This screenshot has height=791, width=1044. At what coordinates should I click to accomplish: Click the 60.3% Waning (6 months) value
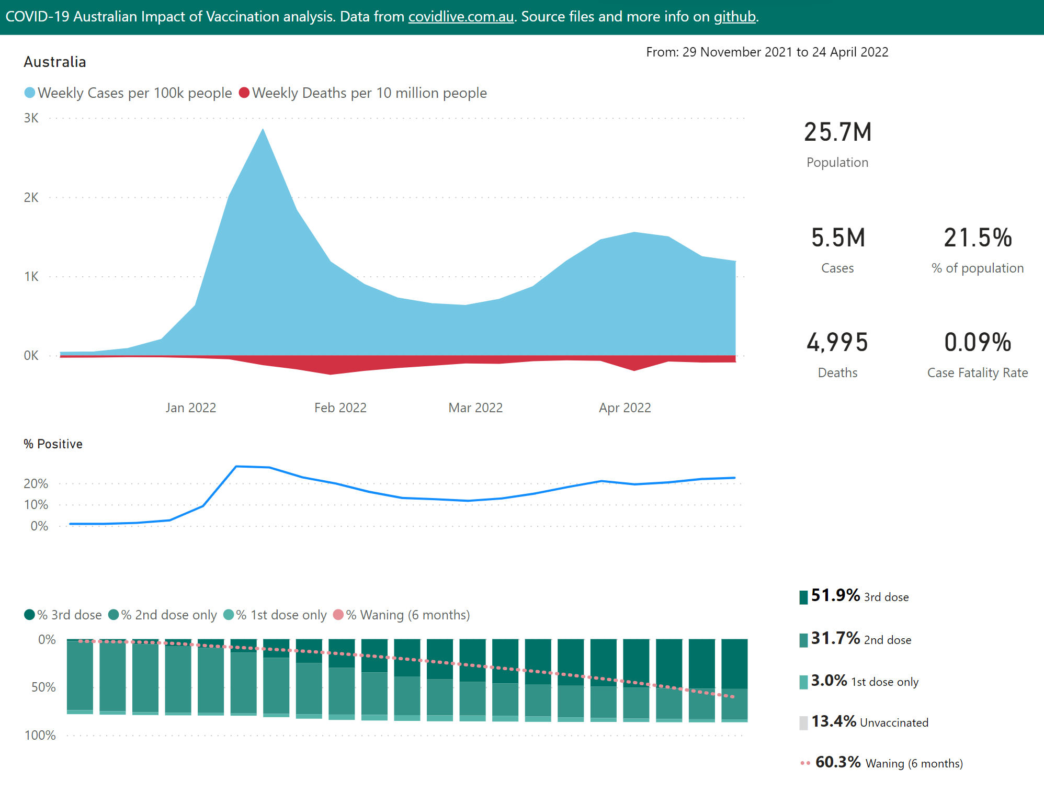pyautogui.click(x=838, y=762)
